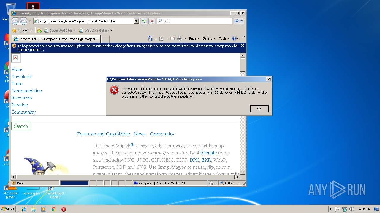Open recent pages dropdown arrow
Screen dimensions: 380x213
[30, 21]
